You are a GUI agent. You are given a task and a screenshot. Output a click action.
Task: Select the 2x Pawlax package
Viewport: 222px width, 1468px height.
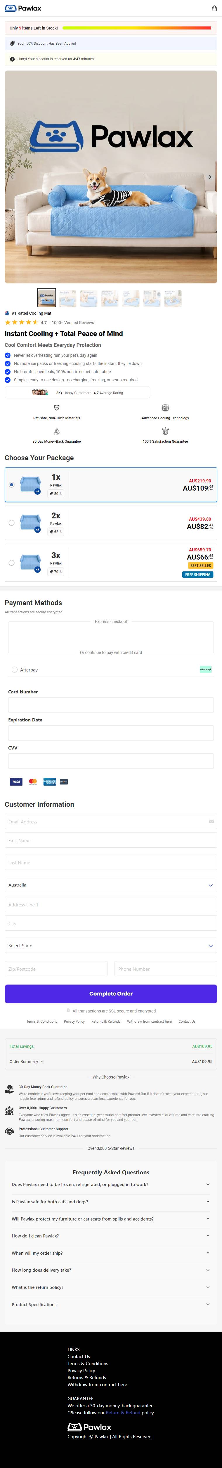coord(111,522)
